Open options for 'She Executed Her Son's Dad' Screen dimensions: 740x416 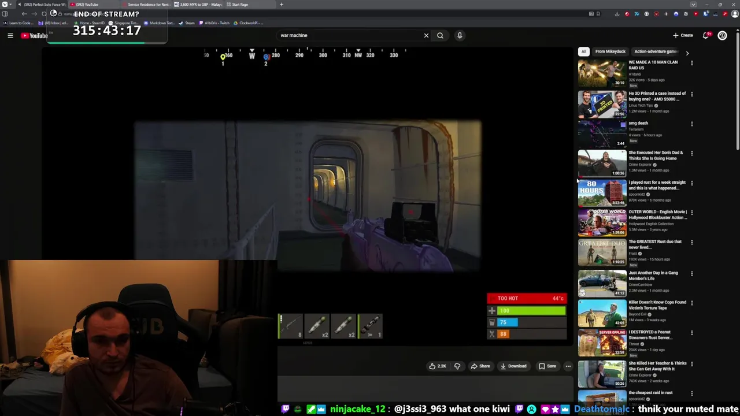point(691,154)
